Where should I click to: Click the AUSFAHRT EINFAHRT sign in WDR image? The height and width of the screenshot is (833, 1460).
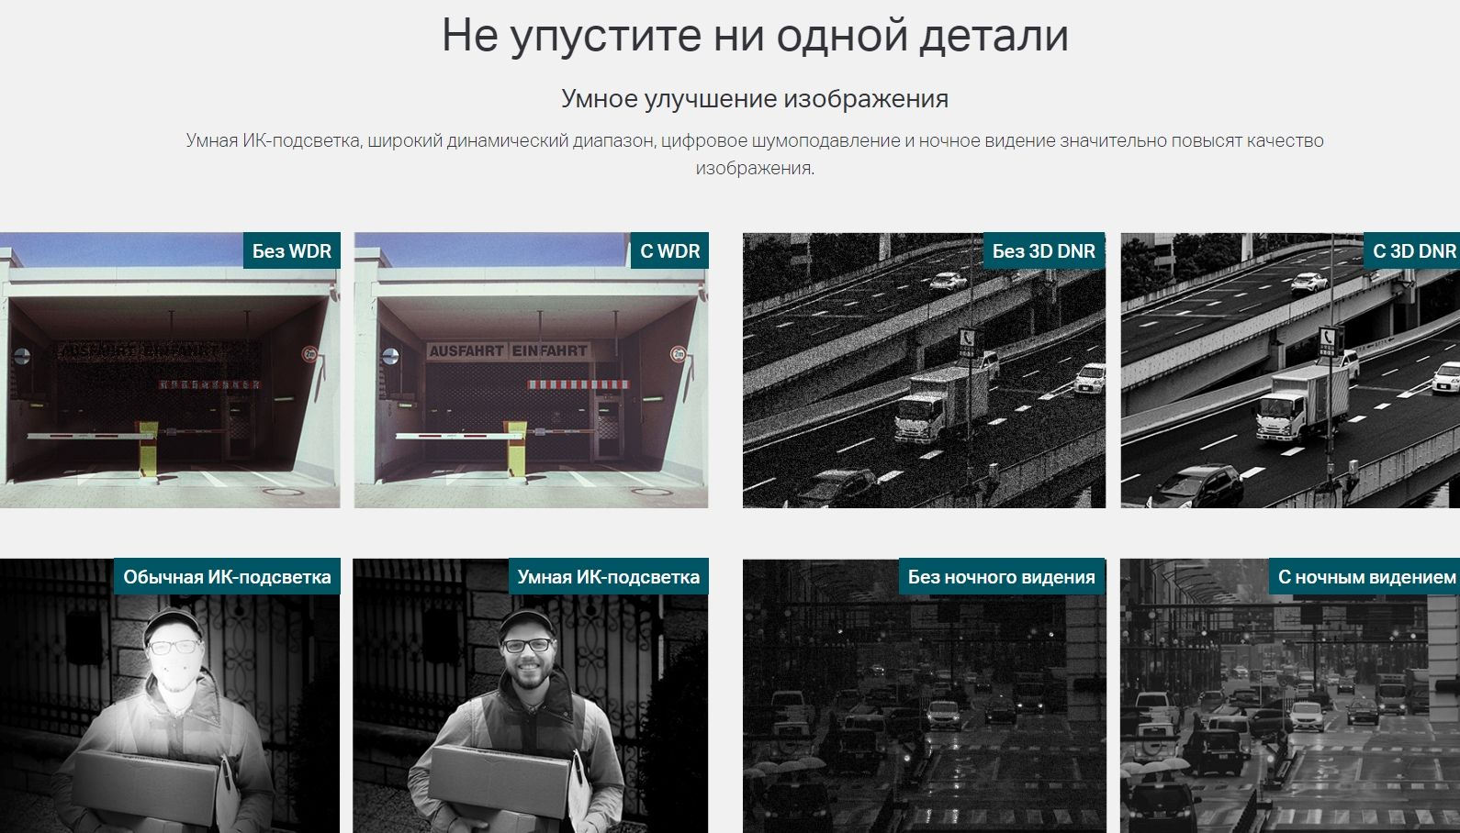click(x=508, y=350)
